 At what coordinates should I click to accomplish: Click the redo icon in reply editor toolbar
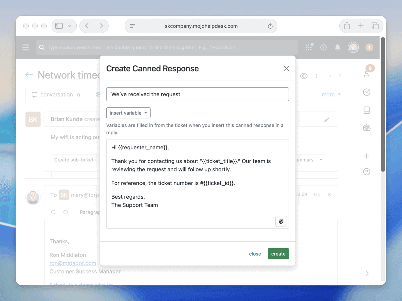pyautogui.click(x=65, y=212)
